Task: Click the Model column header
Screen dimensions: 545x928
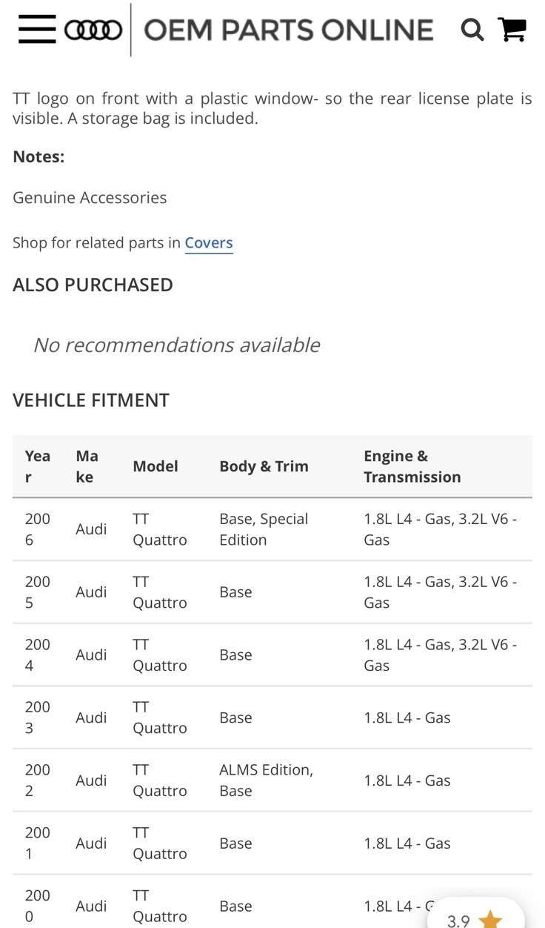Action: 156,466
